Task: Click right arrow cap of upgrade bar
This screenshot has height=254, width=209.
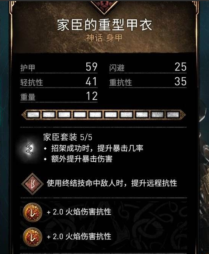Action: pyautogui.click(x=183, y=115)
